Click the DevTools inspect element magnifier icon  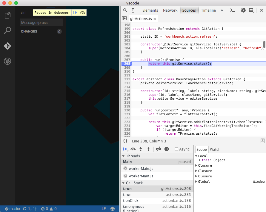click(125, 10)
